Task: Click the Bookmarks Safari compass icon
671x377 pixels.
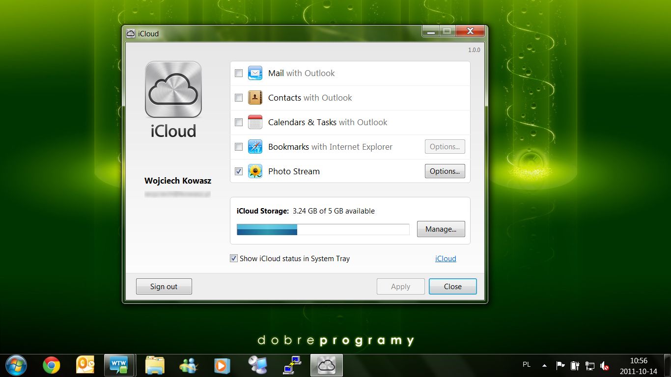Action: [x=255, y=147]
